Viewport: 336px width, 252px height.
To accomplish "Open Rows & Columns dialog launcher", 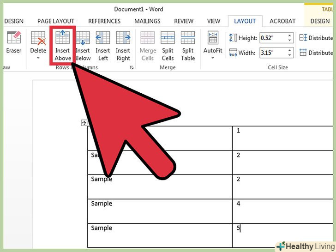I will [x=132, y=68].
